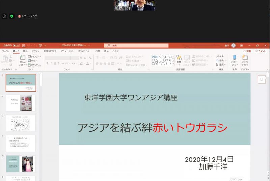Screen dimensions: 270x181
Task: Toggle Bold formatting
Action: coord(47,63)
